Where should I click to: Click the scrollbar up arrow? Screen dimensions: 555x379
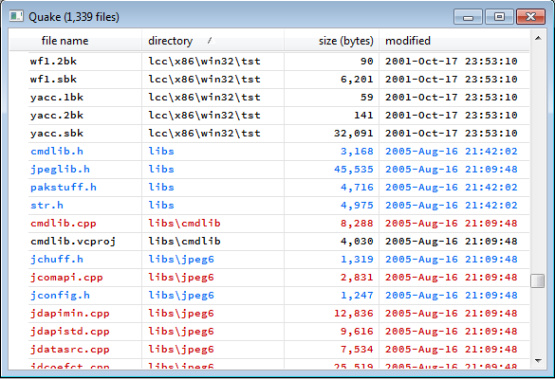pyautogui.click(x=538, y=38)
